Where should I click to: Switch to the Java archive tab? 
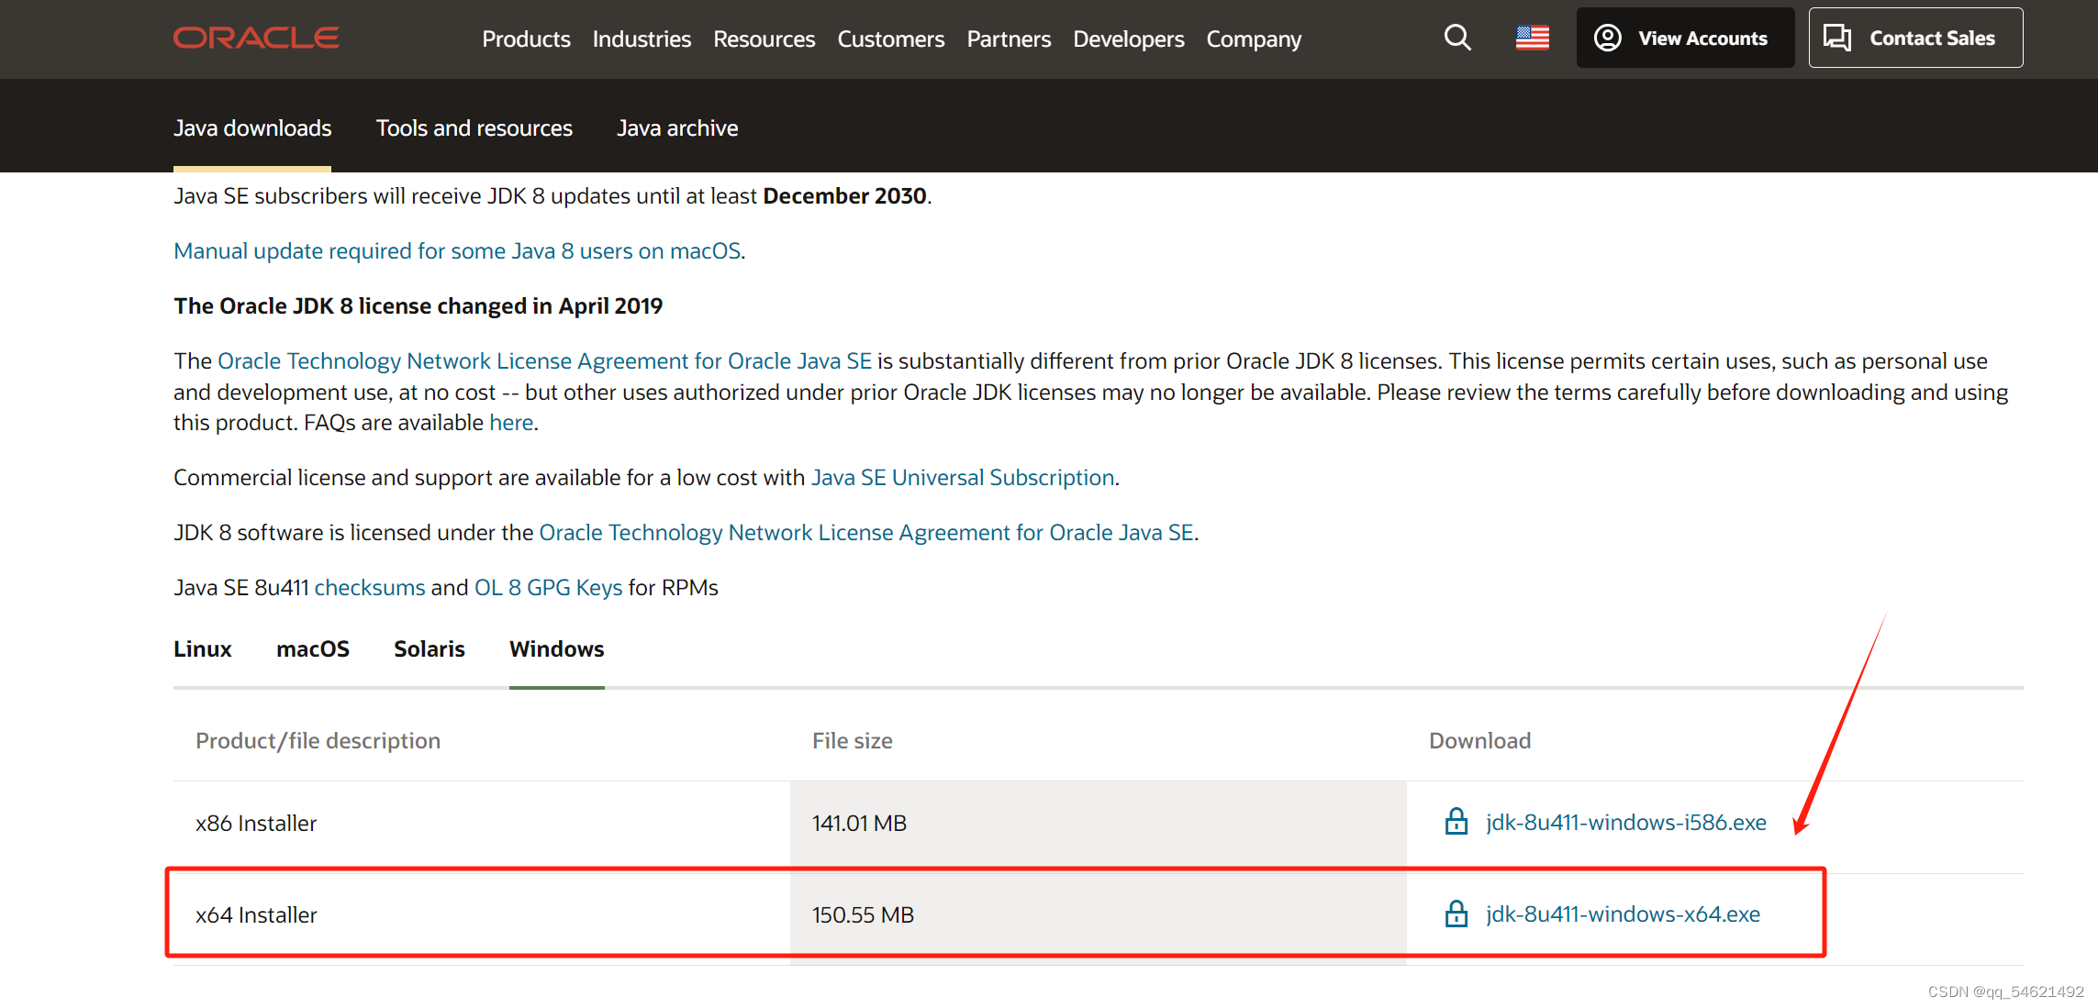pyautogui.click(x=677, y=127)
